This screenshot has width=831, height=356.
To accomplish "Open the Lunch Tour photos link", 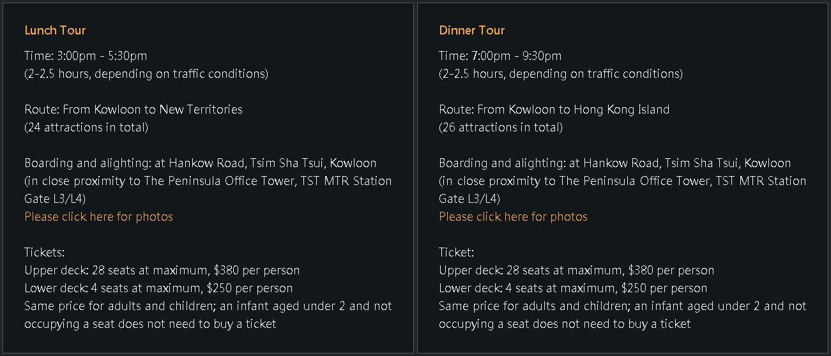I will [x=98, y=216].
